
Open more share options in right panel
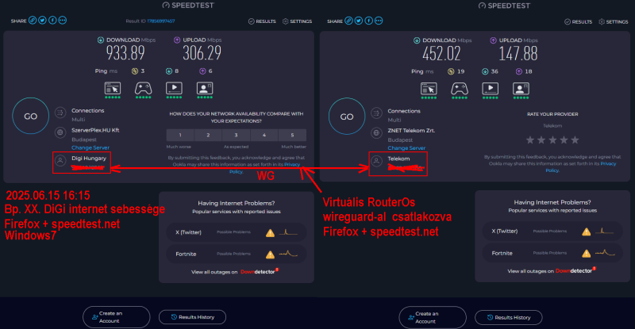tap(379, 21)
